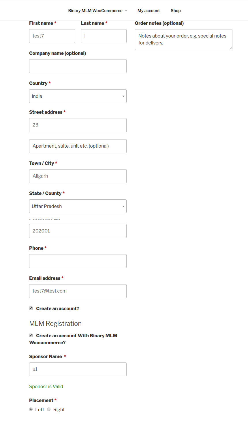Click the Sponsor Name field

78,369
